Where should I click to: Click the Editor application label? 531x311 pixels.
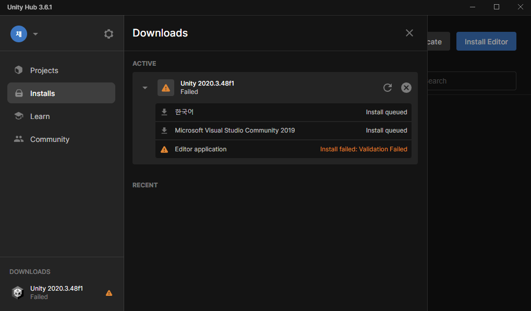coord(200,149)
